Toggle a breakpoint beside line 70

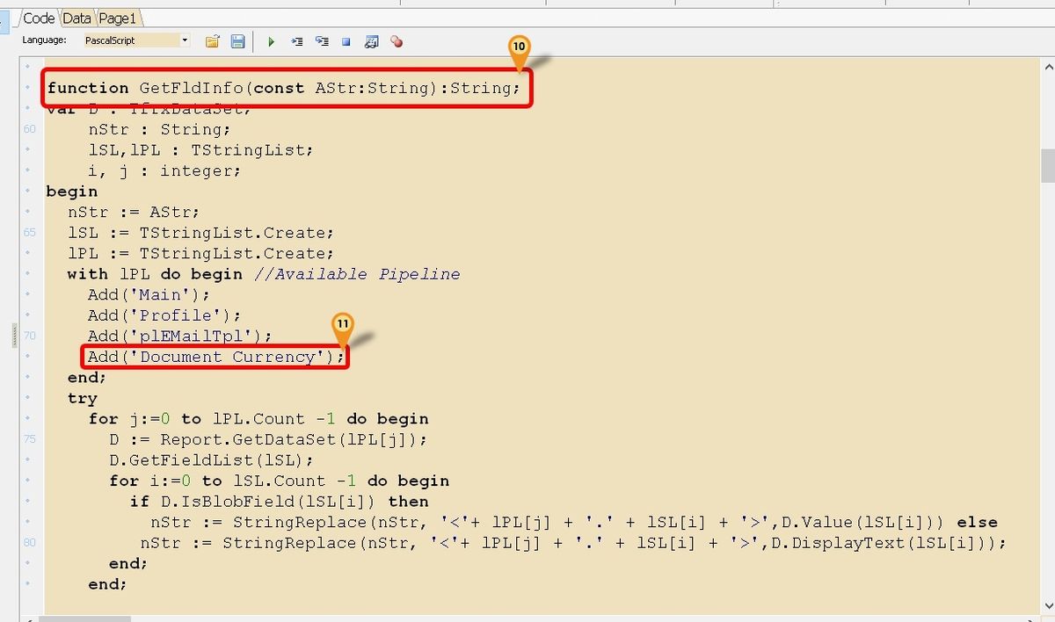pos(29,336)
